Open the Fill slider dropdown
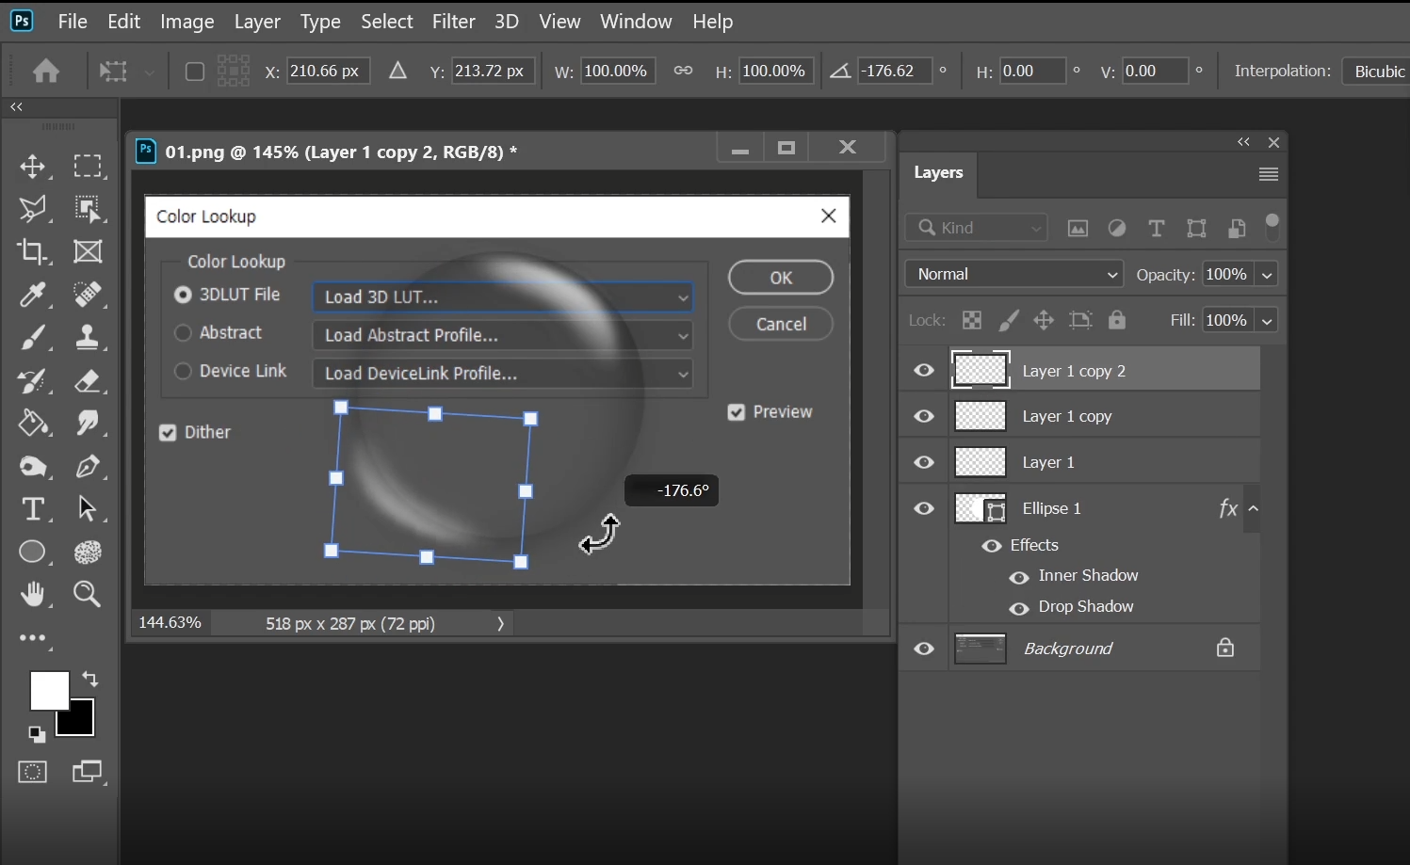The height and width of the screenshot is (865, 1410). point(1267,321)
